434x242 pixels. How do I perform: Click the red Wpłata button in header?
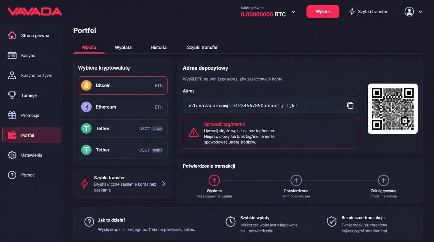[x=323, y=12]
